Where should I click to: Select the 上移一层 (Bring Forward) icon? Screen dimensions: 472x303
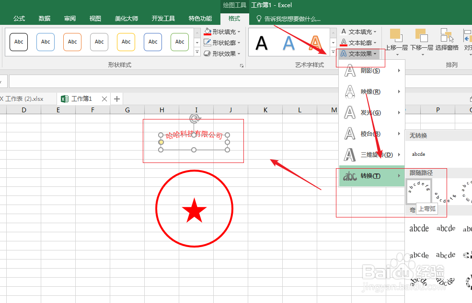[396, 38]
